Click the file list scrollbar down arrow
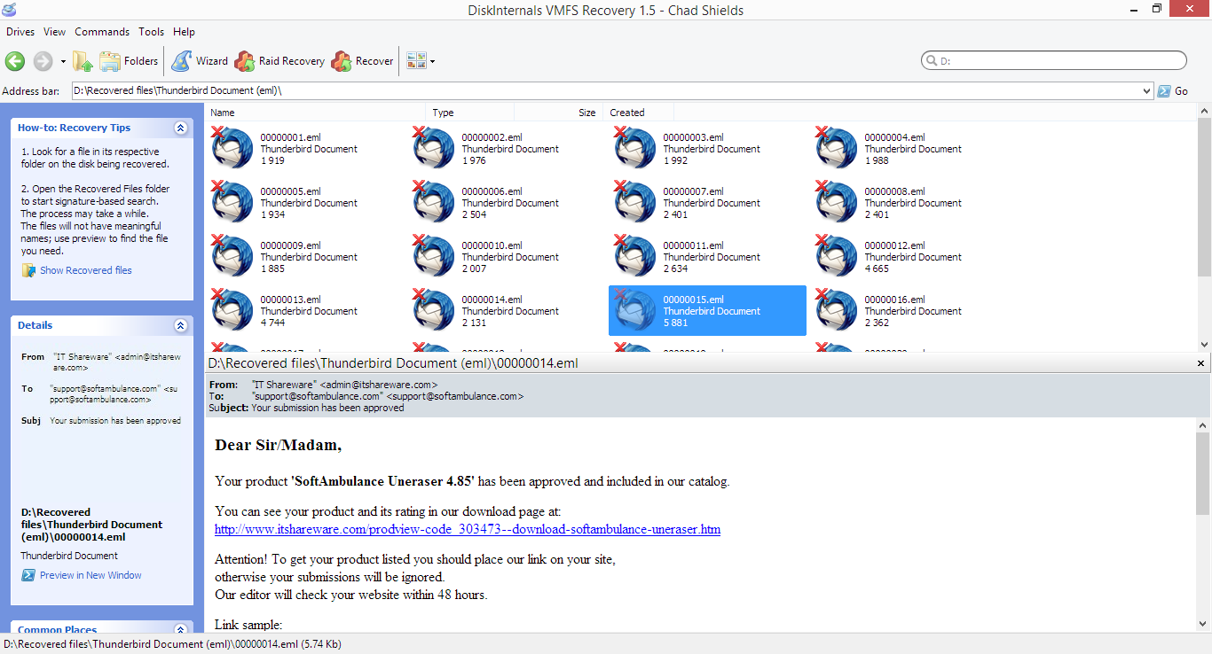1212x654 pixels. tap(1204, 345)
